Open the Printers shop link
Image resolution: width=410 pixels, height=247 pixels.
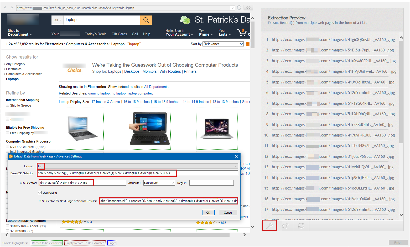coord(190,71)
